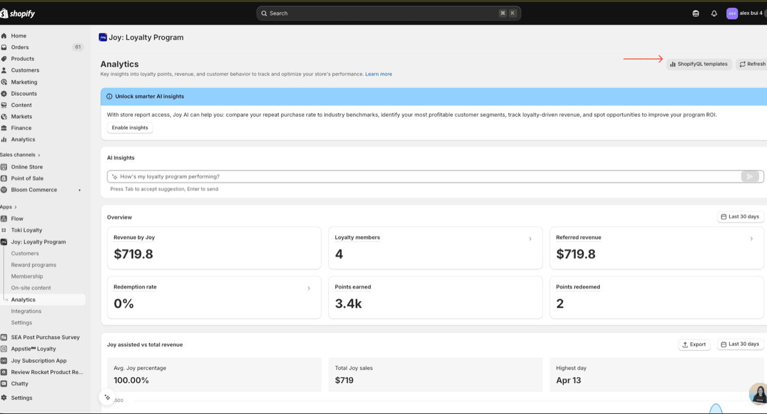Open the alex bui 4 account avatar
Screen dimensions: 767x414
click(732, 13)
